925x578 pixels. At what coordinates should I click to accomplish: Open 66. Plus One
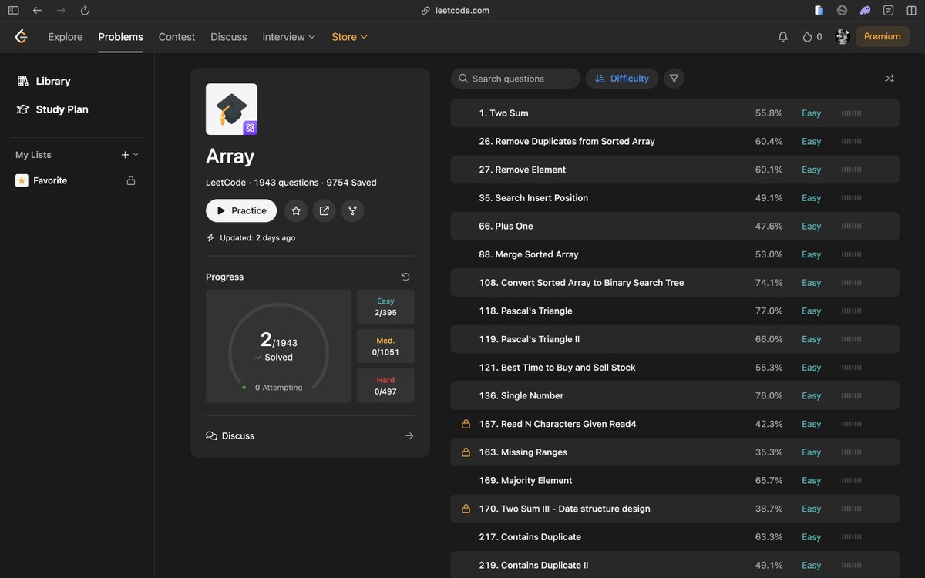(x=506, y=227)
